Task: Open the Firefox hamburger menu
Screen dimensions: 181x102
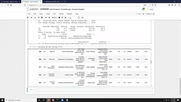Action: [x=179, y=5]
